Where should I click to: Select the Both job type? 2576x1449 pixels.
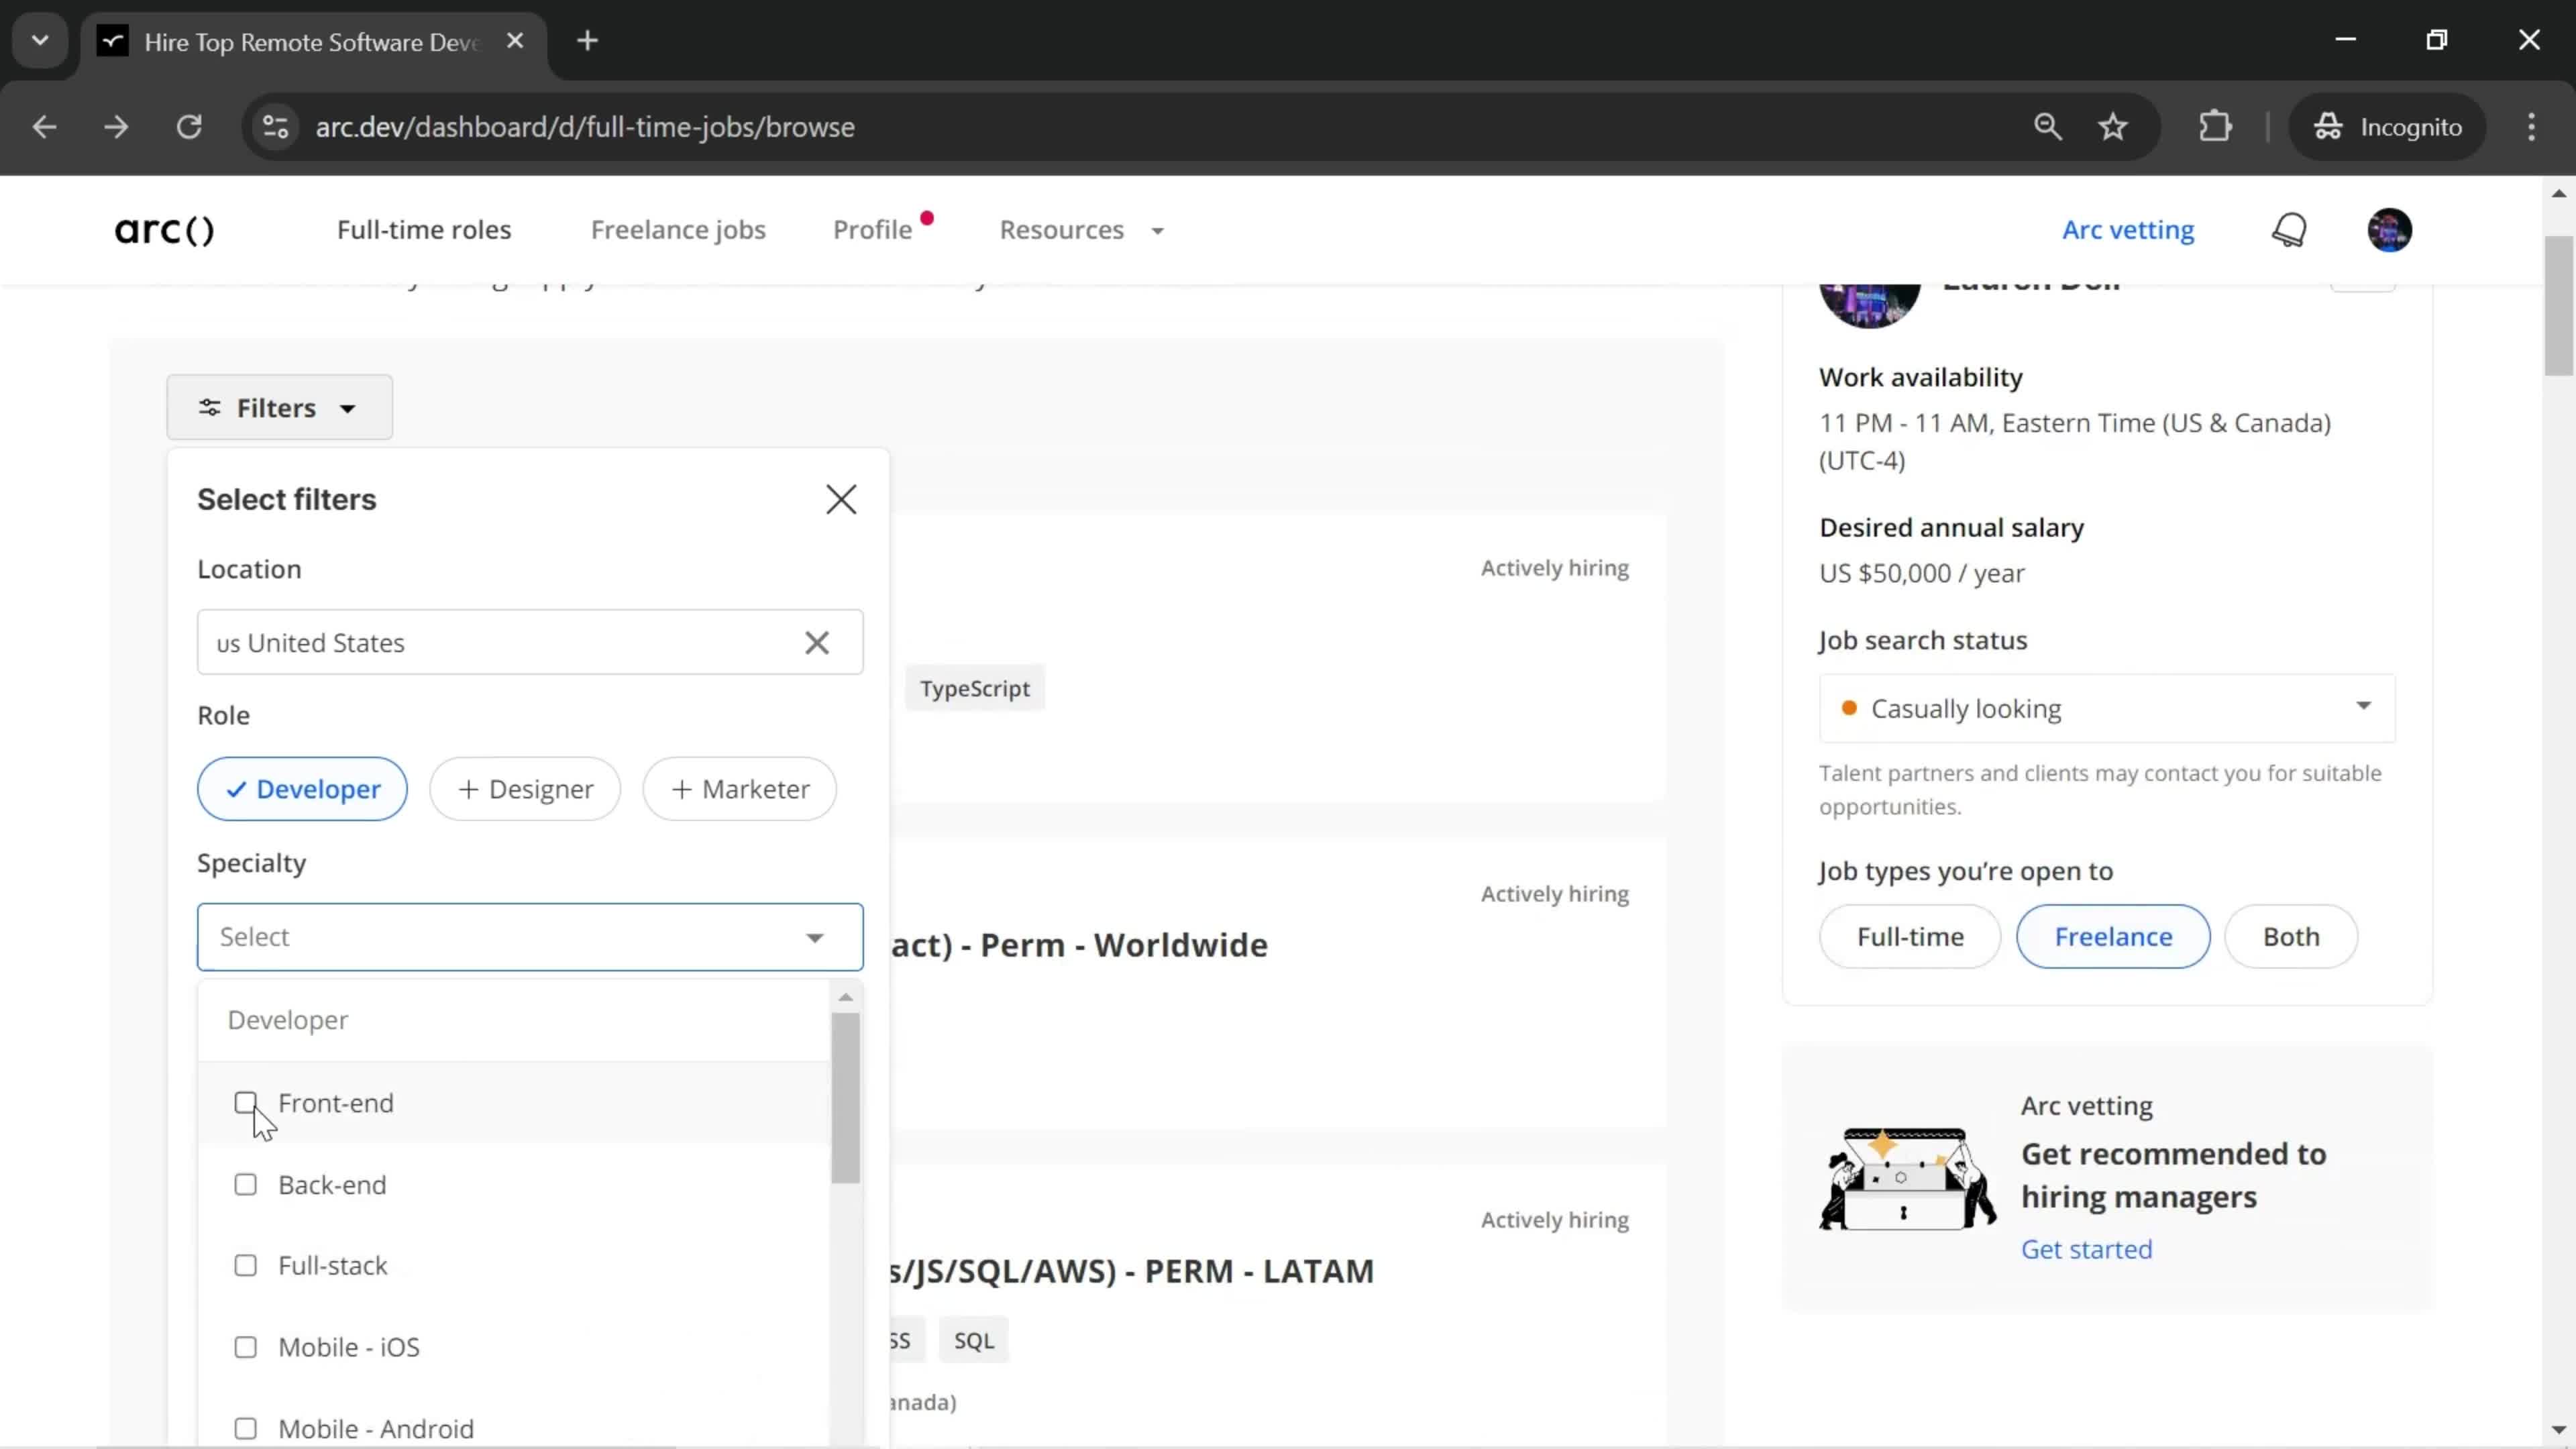[x=2291, y=937]
